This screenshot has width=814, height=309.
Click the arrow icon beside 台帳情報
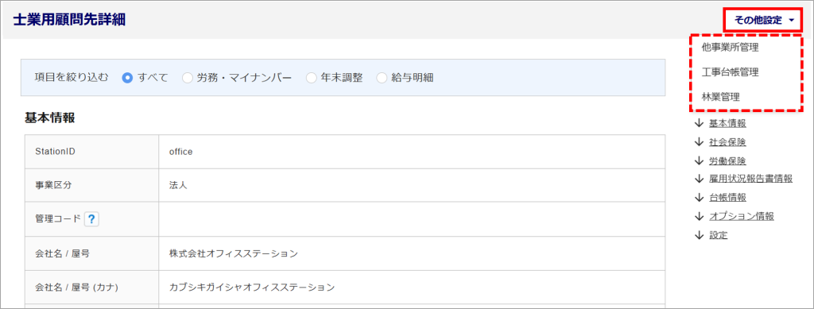tap(698, 198)
